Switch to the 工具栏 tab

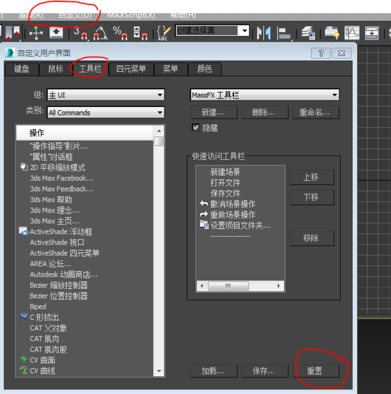click(90, 69)
